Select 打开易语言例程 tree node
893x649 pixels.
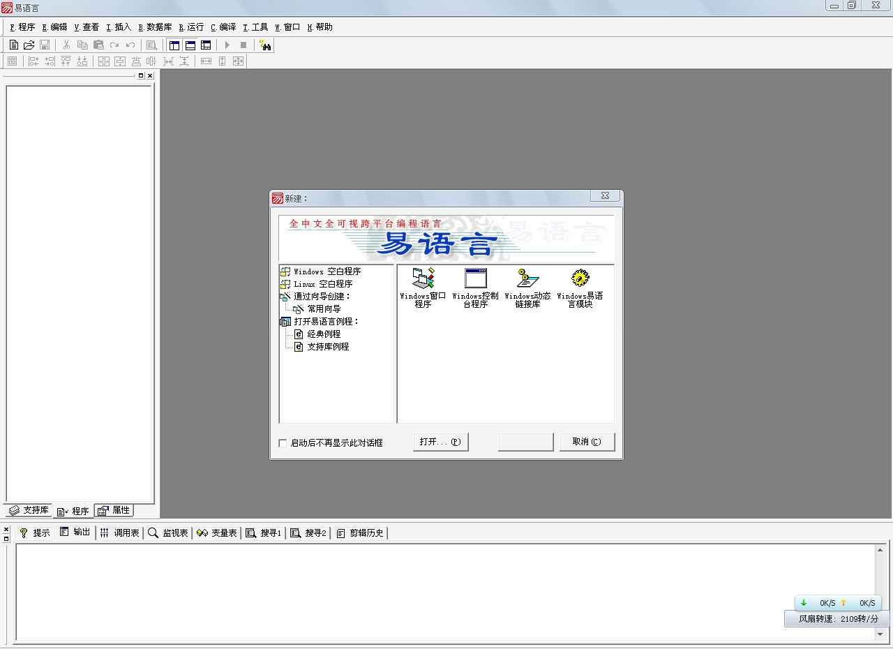326,322
